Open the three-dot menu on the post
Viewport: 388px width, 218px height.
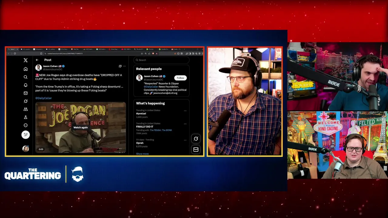coord(124,66)
